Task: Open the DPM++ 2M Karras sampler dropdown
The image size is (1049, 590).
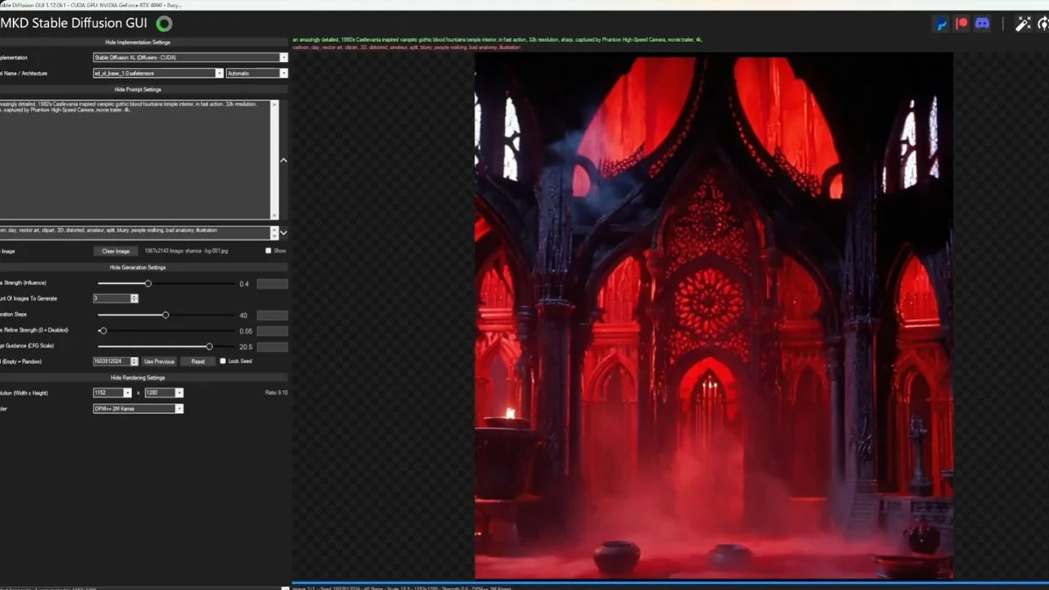Action: (138, 408)
